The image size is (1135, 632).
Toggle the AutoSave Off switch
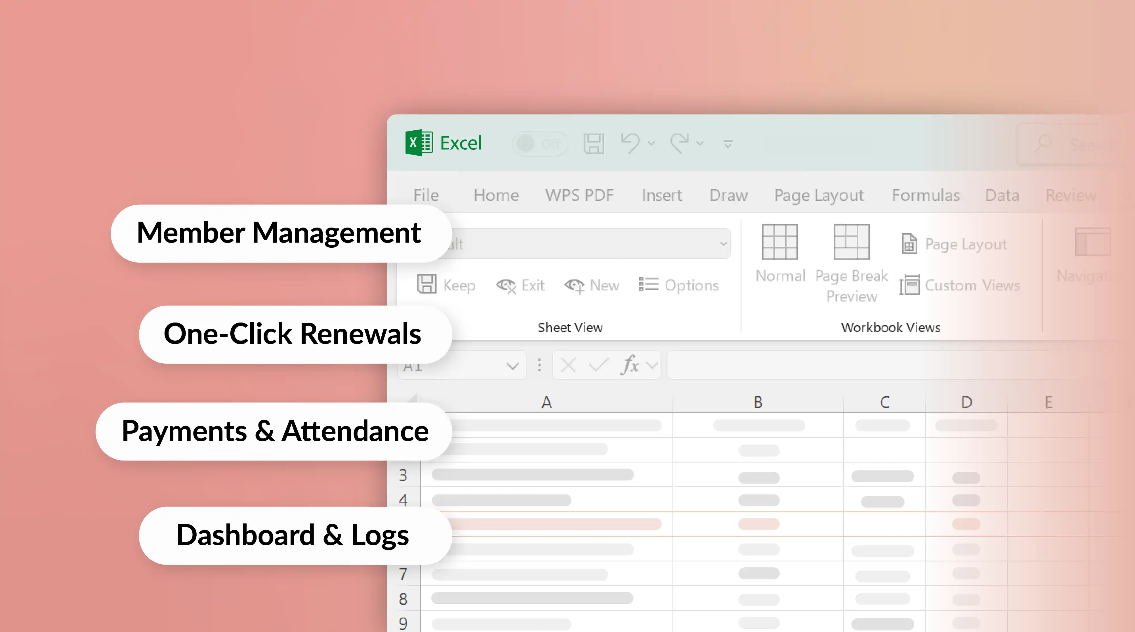(540, 143)
